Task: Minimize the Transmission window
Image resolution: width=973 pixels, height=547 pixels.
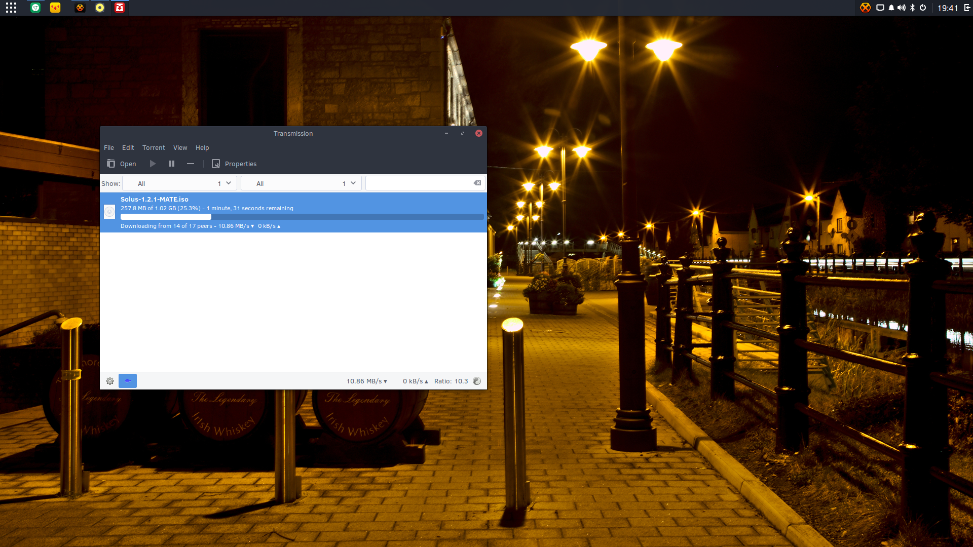Action: coord(446,133)
